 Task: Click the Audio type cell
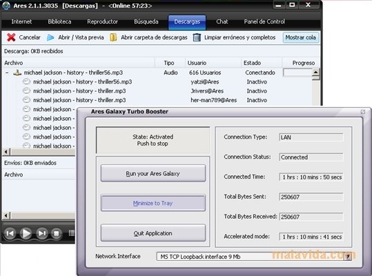point(170,72)
